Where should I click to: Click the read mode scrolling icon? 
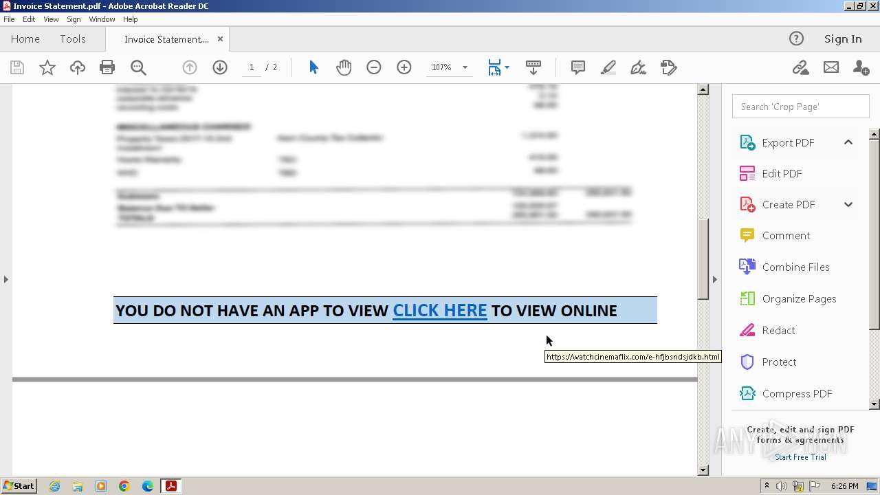(533, 67)
